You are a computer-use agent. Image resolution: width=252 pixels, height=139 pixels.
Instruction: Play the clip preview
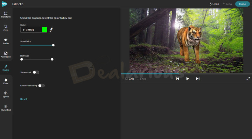188,79
